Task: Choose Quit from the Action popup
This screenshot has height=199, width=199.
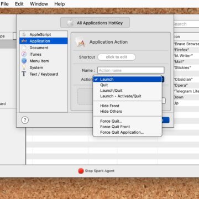Action: [127, 85]
